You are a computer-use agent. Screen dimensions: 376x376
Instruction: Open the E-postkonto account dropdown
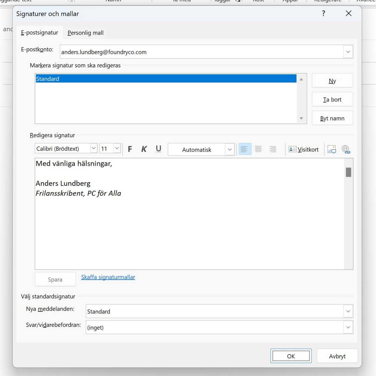(348, 52)
